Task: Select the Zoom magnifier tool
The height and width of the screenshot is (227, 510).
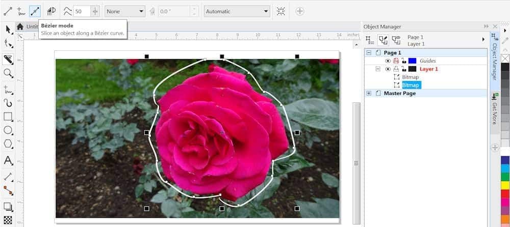Action: click(x=8, y=73)
